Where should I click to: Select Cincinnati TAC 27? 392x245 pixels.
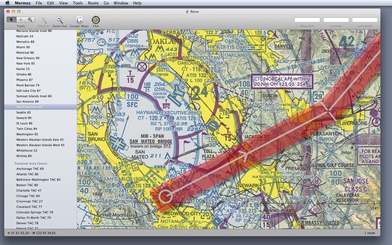29,201
